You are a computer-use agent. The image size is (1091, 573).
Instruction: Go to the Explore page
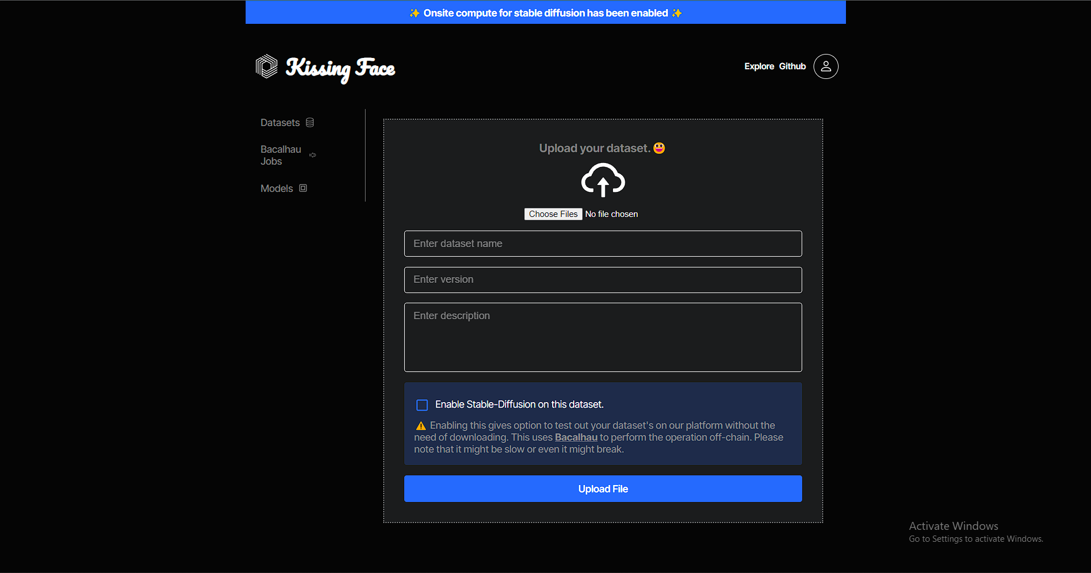tap(759, 66)
